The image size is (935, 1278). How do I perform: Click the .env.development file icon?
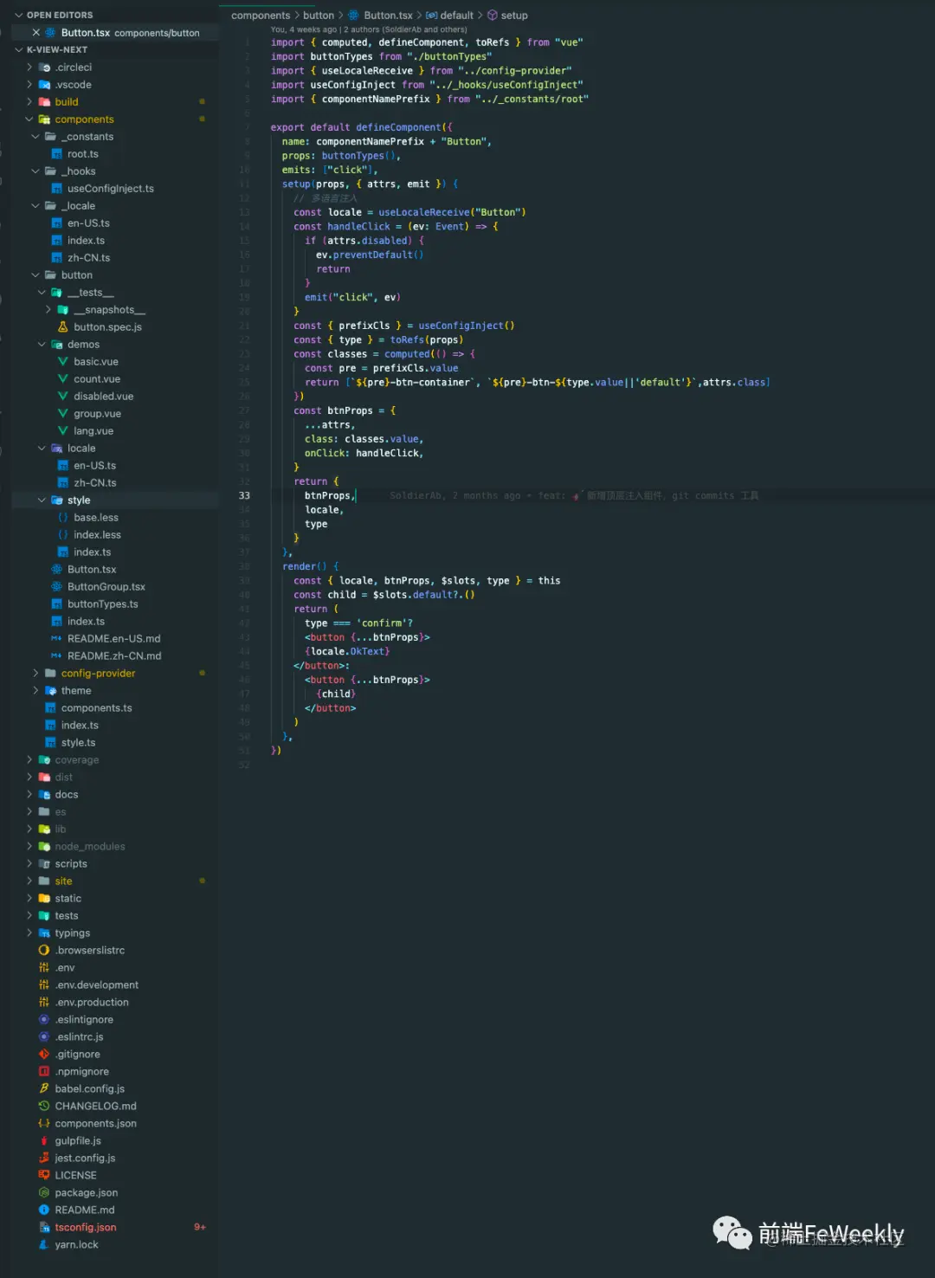pyautogui.click(x=44, y=984)
